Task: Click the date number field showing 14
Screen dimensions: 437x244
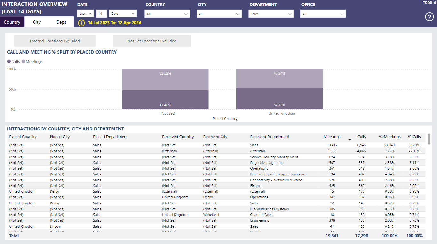Action: tap(101, 14)
